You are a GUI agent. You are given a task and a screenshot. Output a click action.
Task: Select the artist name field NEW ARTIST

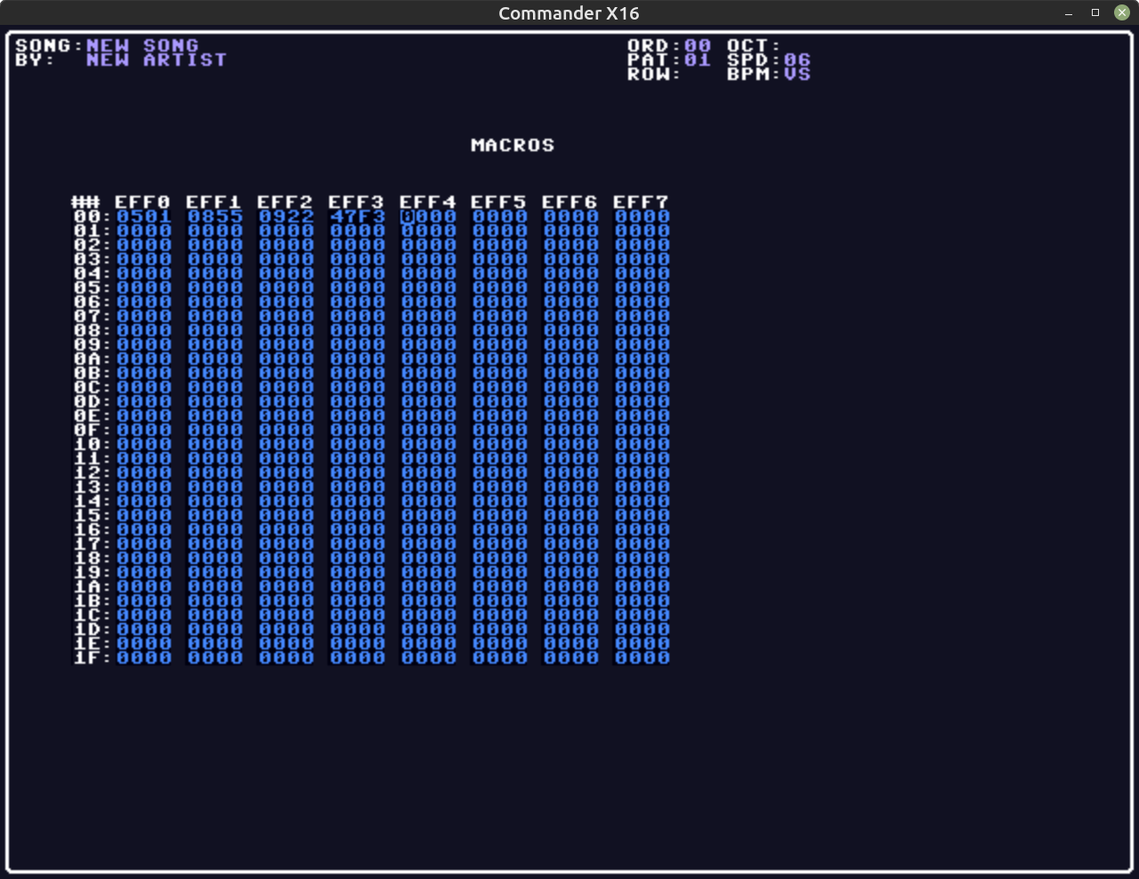(x=157, y=60)
